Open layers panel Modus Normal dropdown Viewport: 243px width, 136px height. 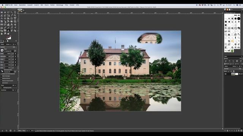[x=231, y=66]
